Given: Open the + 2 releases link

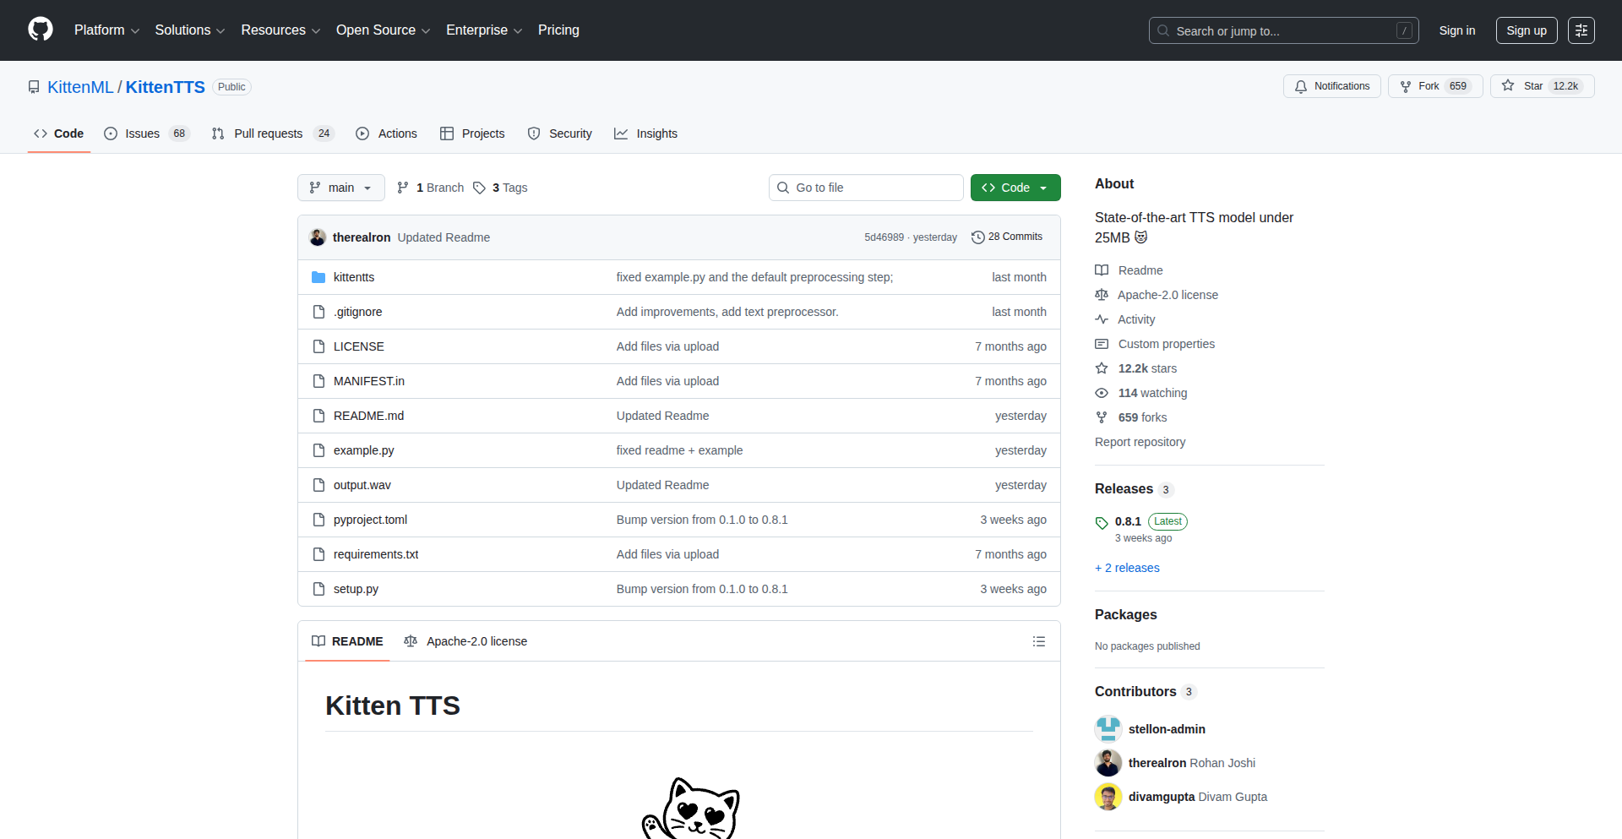Looking at the screenshot, I should [x=1127, y=568].
